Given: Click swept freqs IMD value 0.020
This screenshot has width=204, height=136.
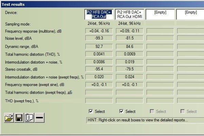Looking at the screenshot, I should tap(99, 77).
